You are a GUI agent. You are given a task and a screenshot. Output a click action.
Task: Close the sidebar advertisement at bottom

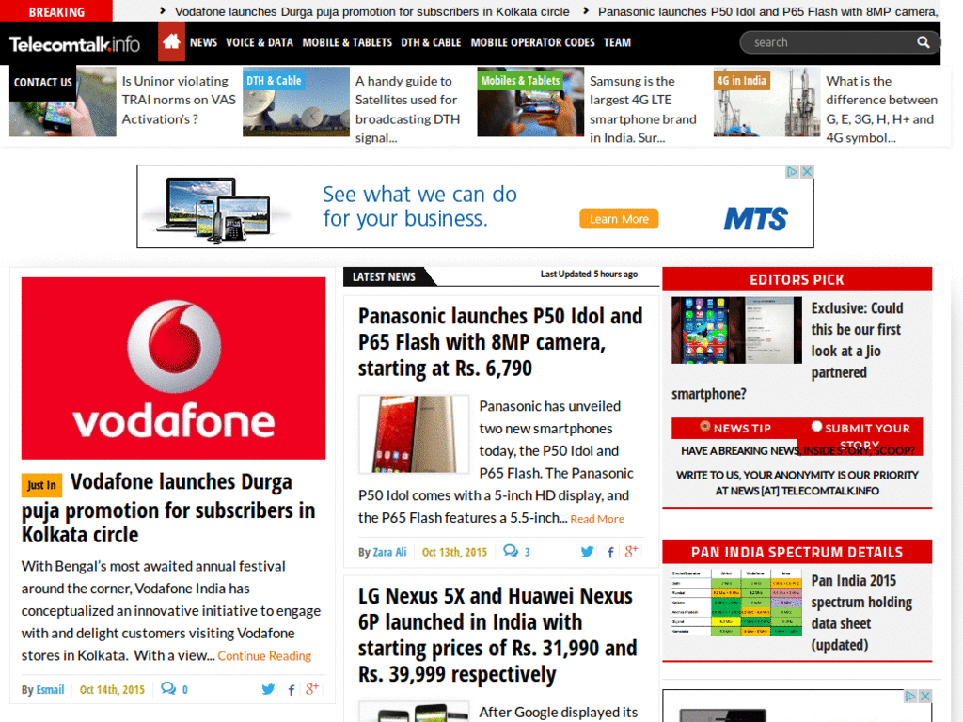pos(925,696)
